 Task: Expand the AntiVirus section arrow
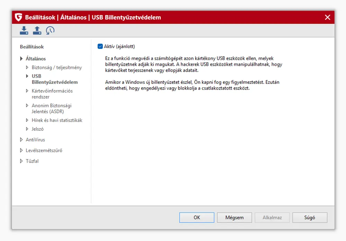pyautogui.click(x=22, y=140)
